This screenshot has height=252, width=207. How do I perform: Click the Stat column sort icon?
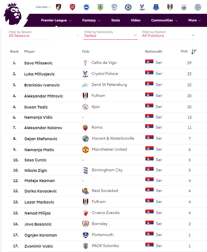click(194, 52)
